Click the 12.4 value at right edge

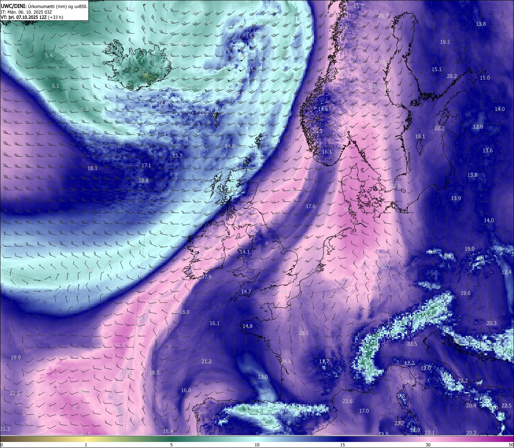[x=507, y=272]
